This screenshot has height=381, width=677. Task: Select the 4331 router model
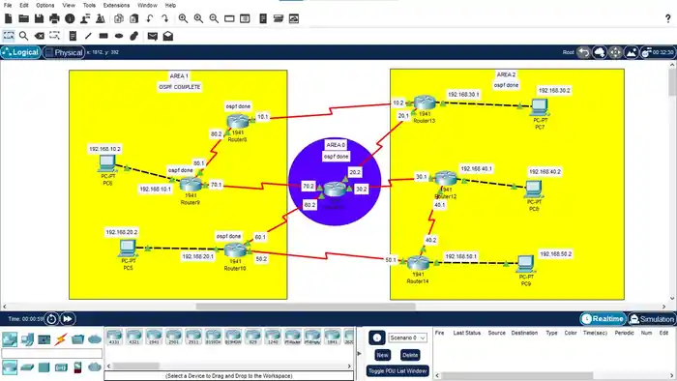coord(114,337)
